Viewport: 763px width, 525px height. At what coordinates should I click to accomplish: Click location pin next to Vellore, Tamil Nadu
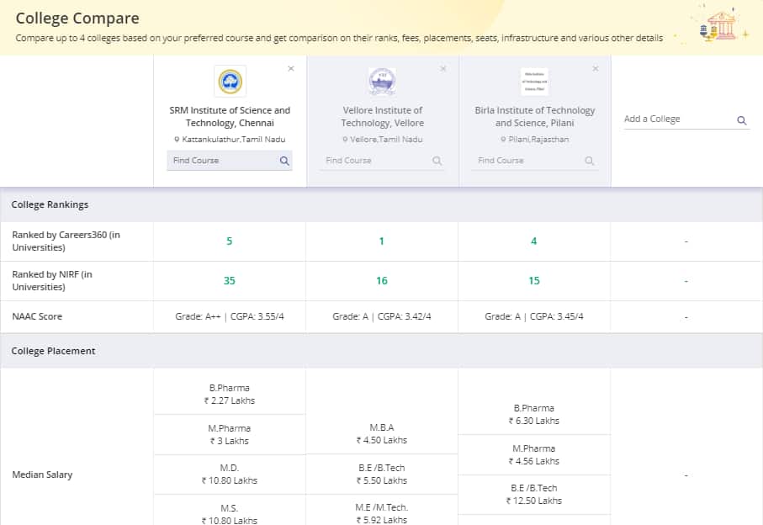coord(345,140)
